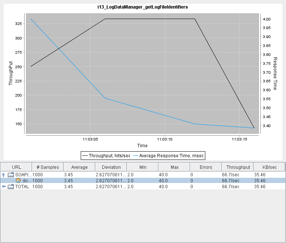Image resolution: width=286 pixels, height=243 pixels.
Task: Sort by the Average column header
Action: tap(79, 167)
